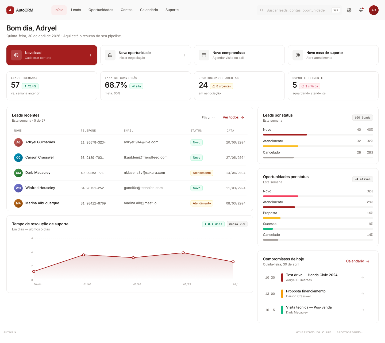Viewport: 385px width, 343px height.
Task: Click the Novo leads progress bar
Action: coord(318,135)
